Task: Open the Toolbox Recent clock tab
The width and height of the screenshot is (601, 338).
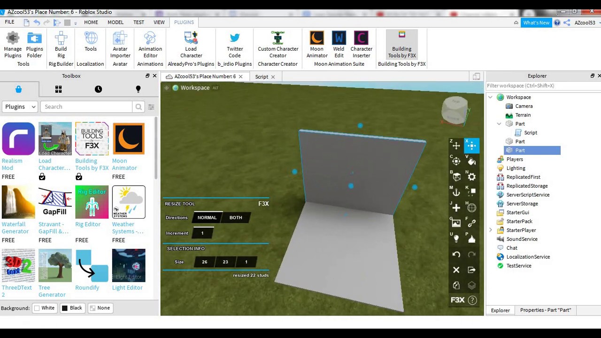Action: [98, 89]
